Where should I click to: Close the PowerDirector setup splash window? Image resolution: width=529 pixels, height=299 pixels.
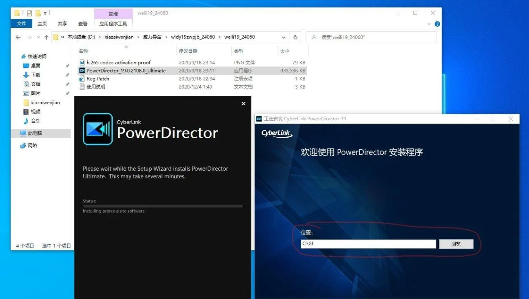point(243,104)
